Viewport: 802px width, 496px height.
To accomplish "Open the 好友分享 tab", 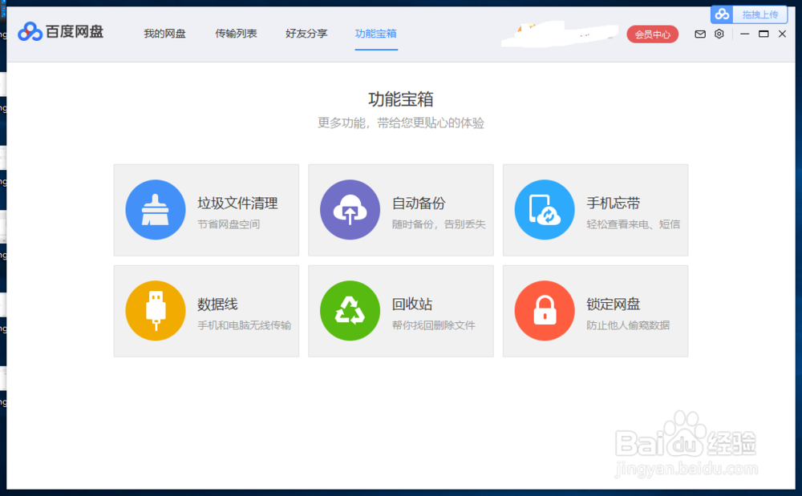I will pos(306,34).
